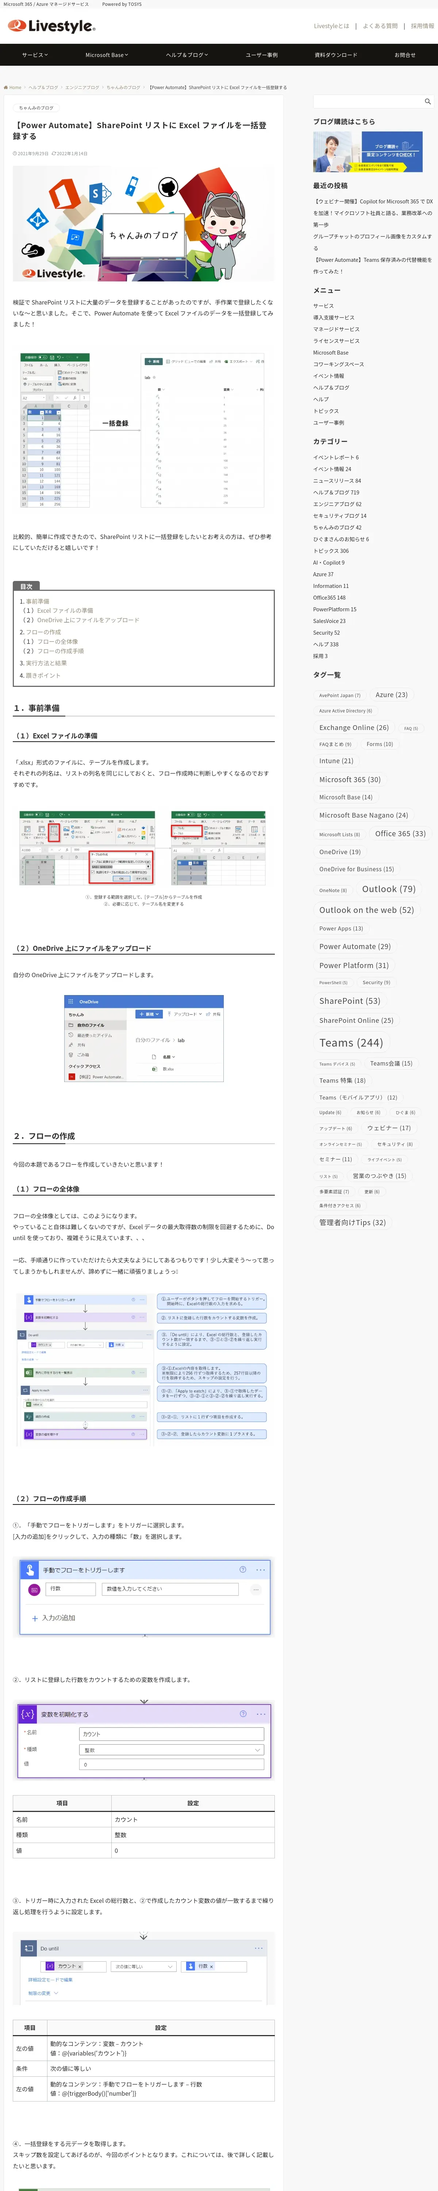The image size is (438, 2191).
Task: Open ライセンスサービス menu link
Action: tap(336, 341)
